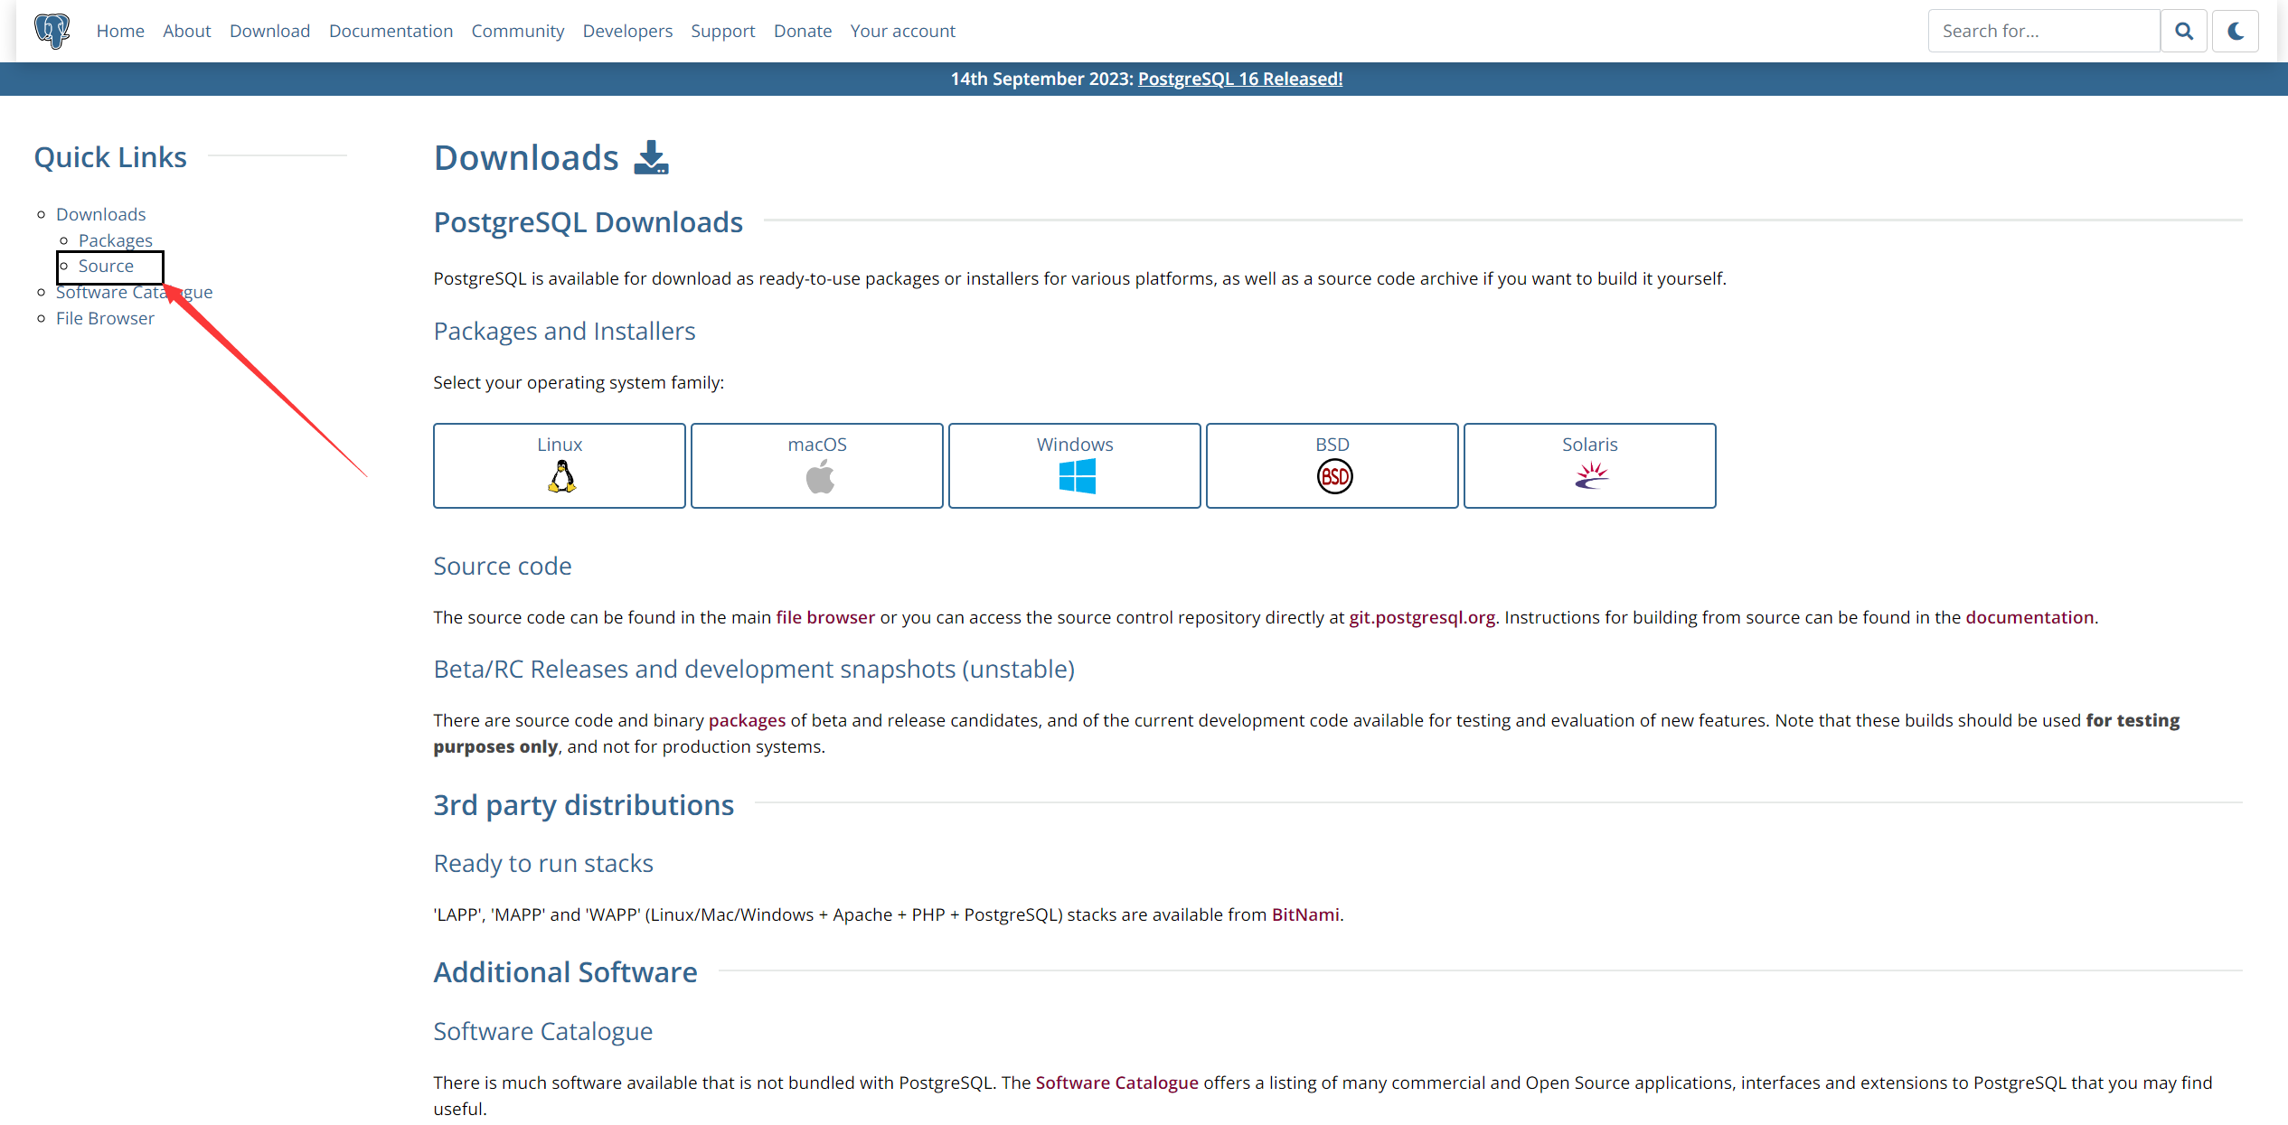Open the BitNami link
This screenshot has width=2288, height=1125.
(x=1304, y=914)
